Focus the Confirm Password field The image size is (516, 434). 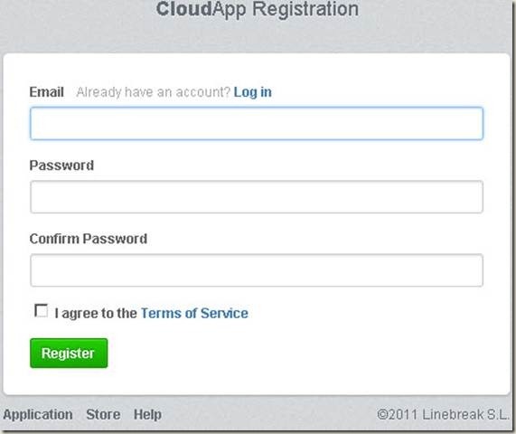click(257, 270)
